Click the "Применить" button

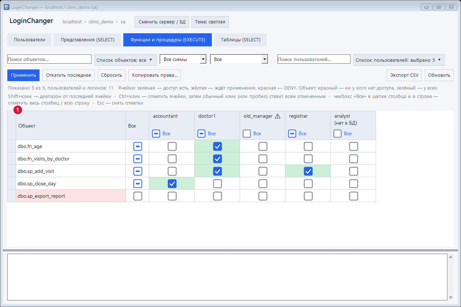pyautogui.click(x=23, y=75)
